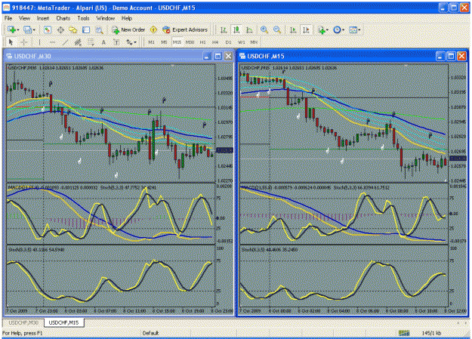Expand the Templates dropdown arrow

coord(359,30)
